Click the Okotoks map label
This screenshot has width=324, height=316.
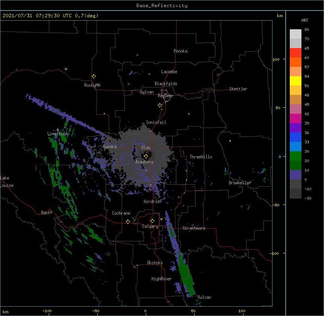point(155,263)
